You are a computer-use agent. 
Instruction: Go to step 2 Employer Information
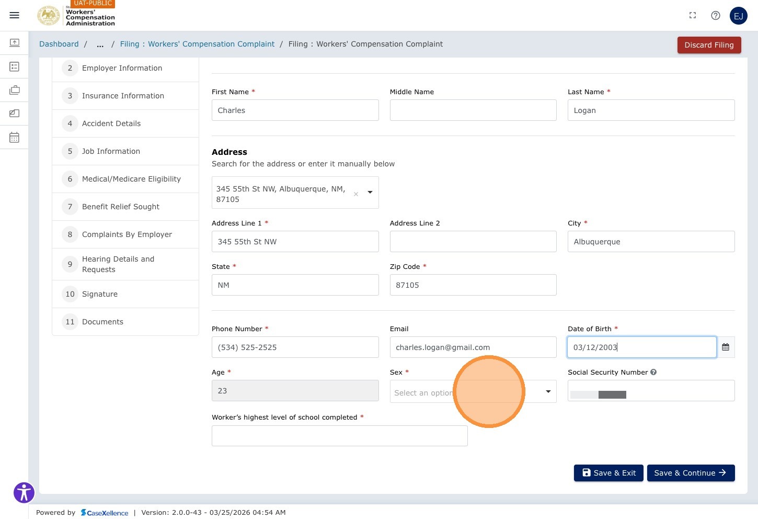click(125, 68)
